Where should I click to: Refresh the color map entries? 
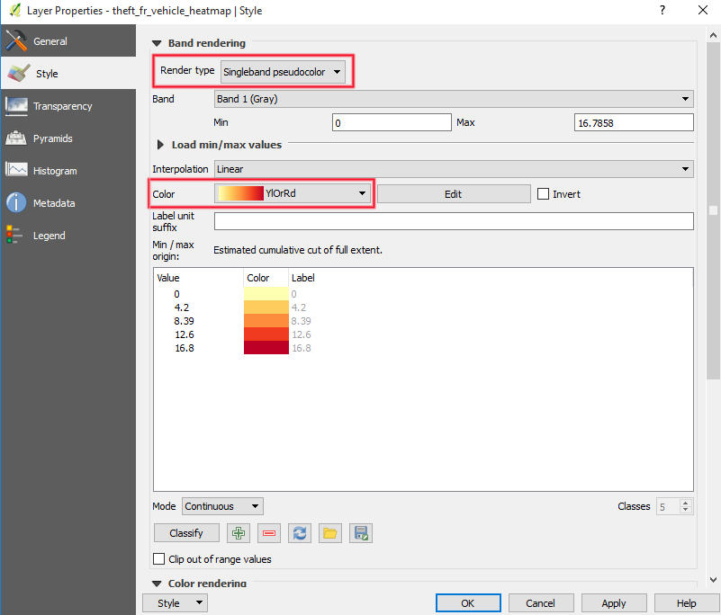pyautogui.click(x=299, y=533)
